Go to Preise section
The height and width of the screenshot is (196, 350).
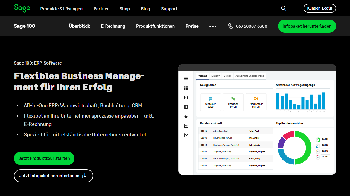coord(192,26)
